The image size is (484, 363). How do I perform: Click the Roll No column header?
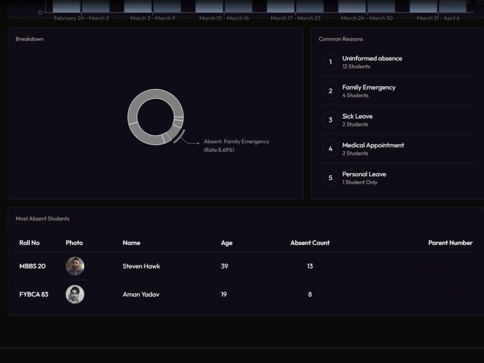point(30,243)
